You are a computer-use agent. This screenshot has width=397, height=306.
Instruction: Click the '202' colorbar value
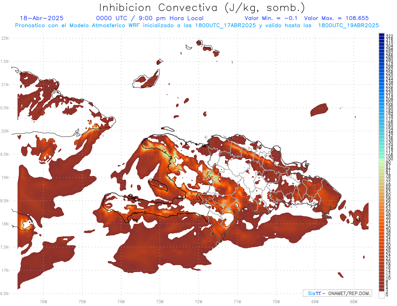389,102
